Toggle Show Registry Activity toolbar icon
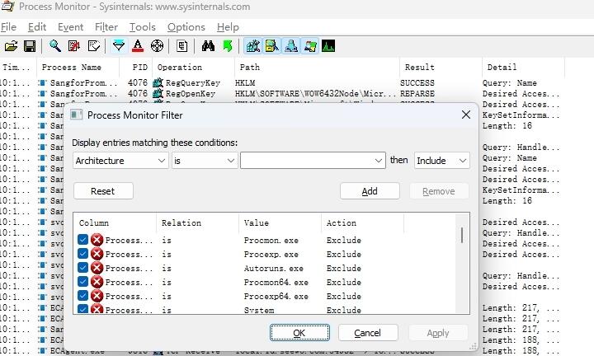The image size is (594, 356). pos(253,46)
